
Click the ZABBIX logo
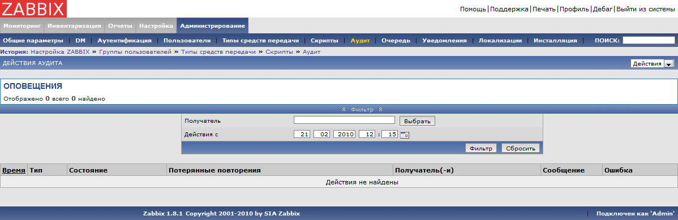[33, 8]
